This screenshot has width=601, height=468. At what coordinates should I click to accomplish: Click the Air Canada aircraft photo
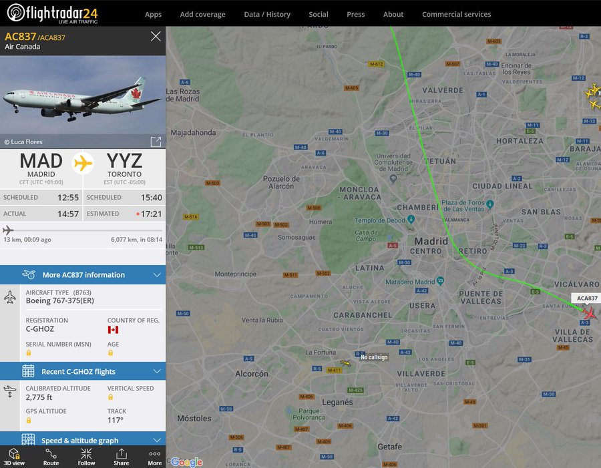coord(83,99)
